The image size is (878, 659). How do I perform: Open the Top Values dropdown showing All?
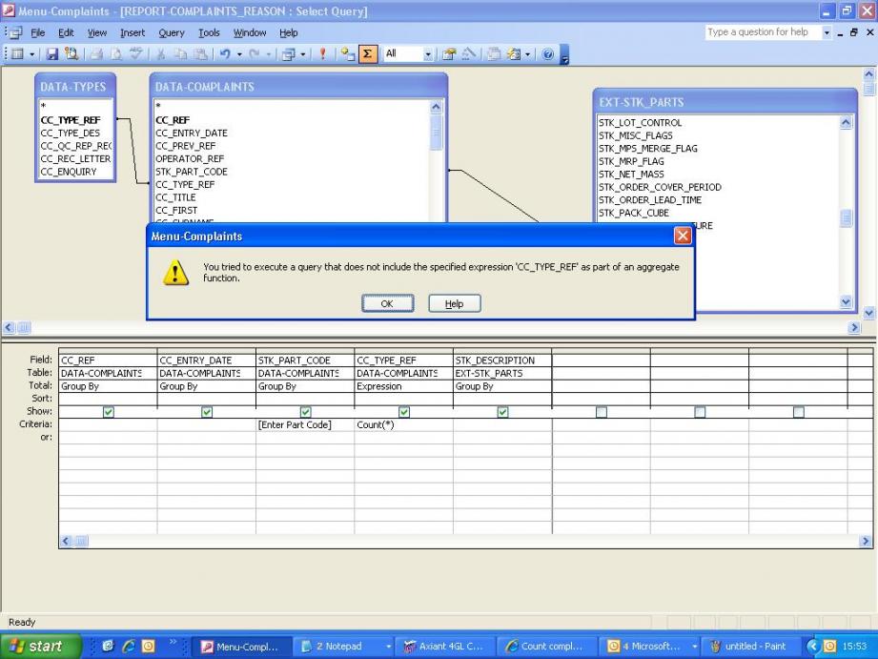[428, 53]
